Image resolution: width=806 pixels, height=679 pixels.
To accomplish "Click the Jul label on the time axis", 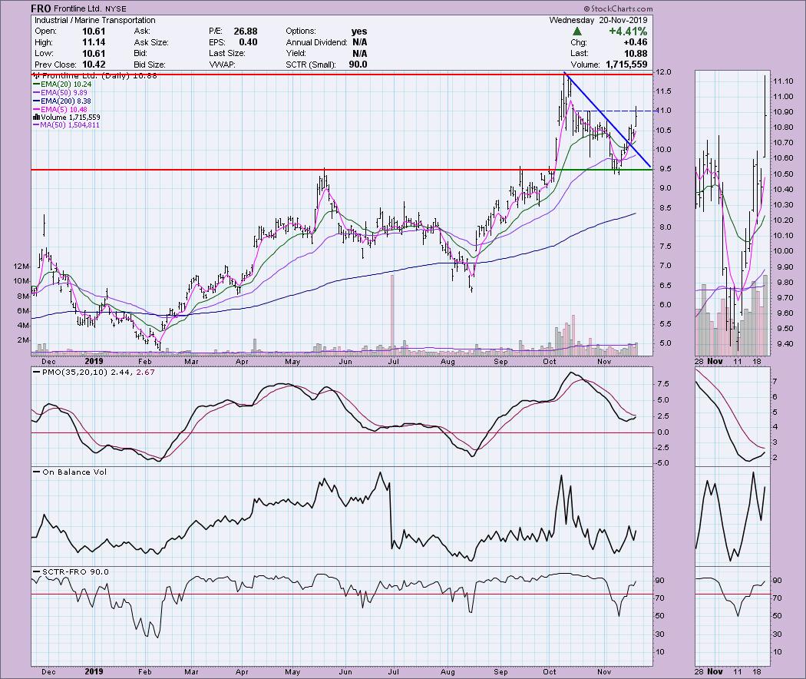I will (395, 360).
